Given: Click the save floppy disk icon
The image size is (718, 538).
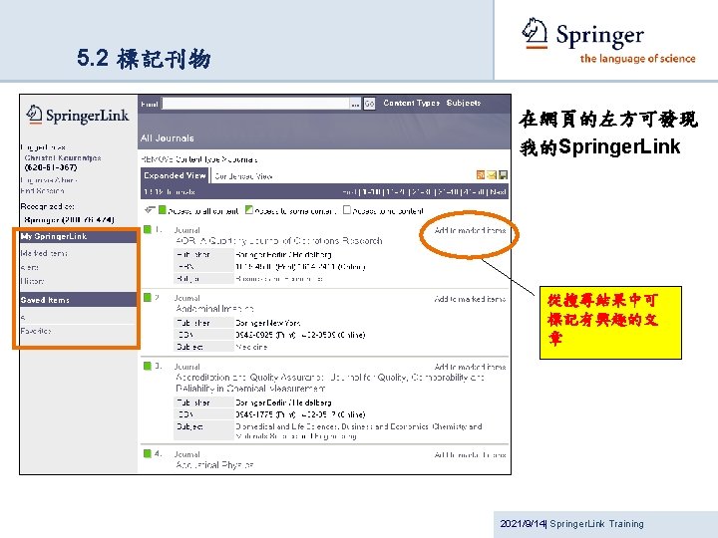Looking at the screenshot, I should (x=503, y=174).
